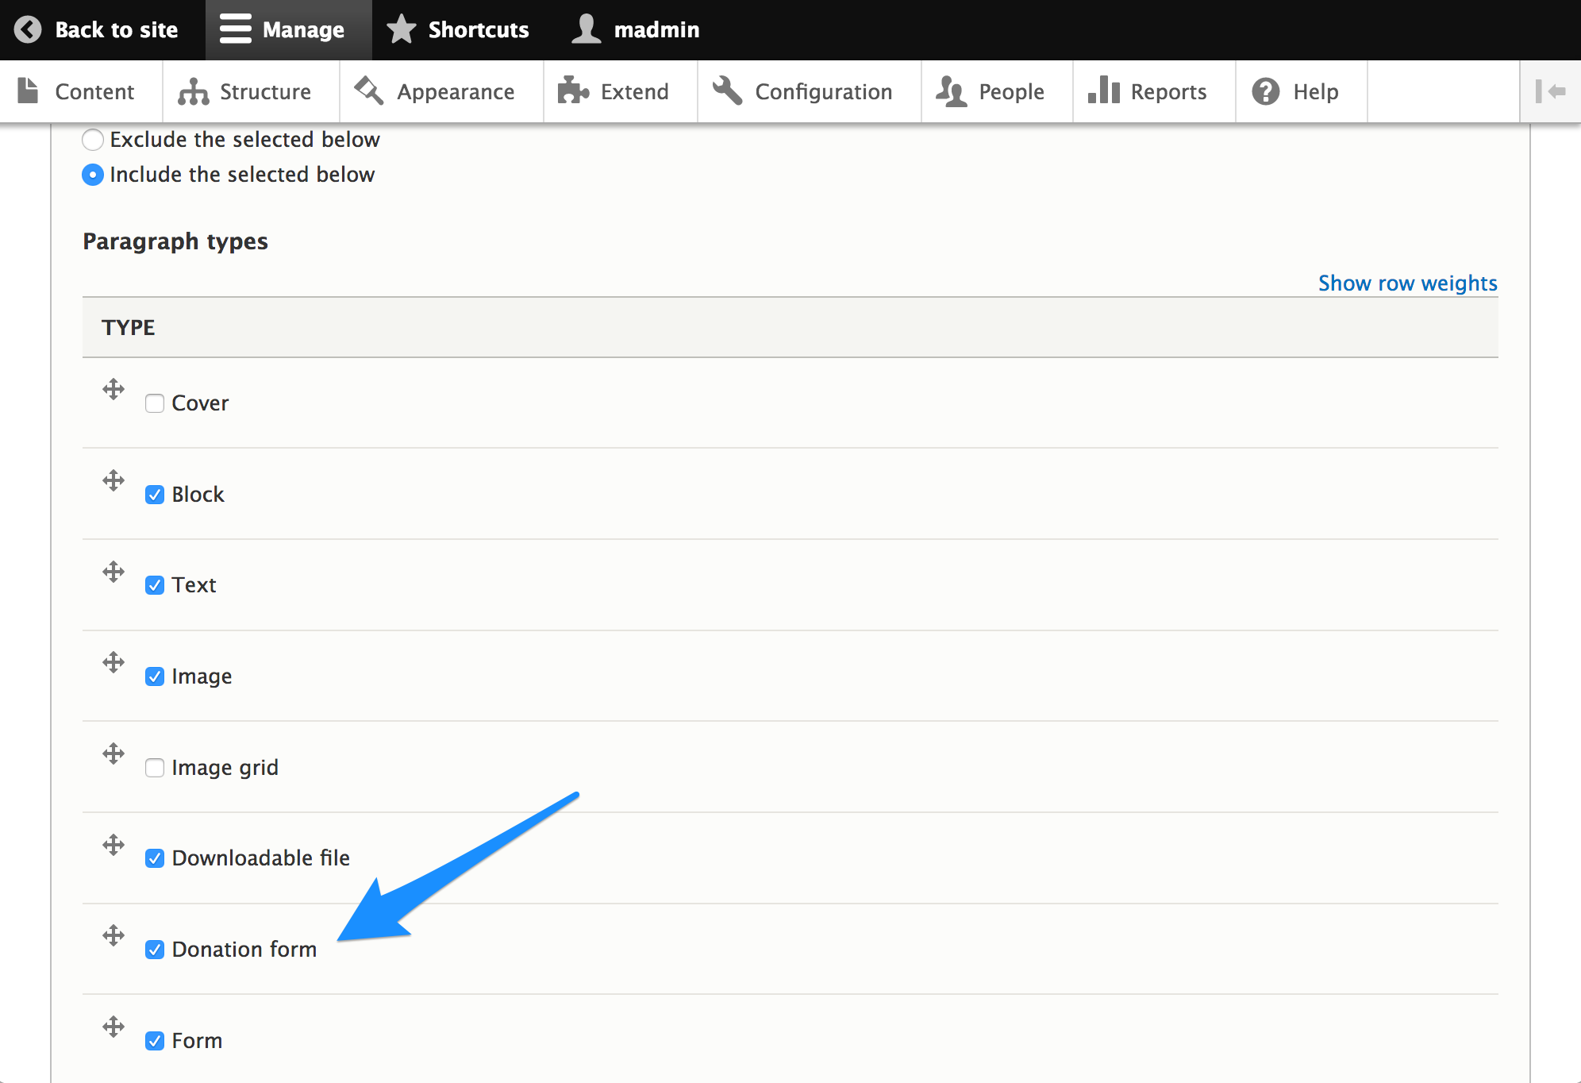
Task: Click the Extend puzzle piece icon
Action: click(573, 91)
